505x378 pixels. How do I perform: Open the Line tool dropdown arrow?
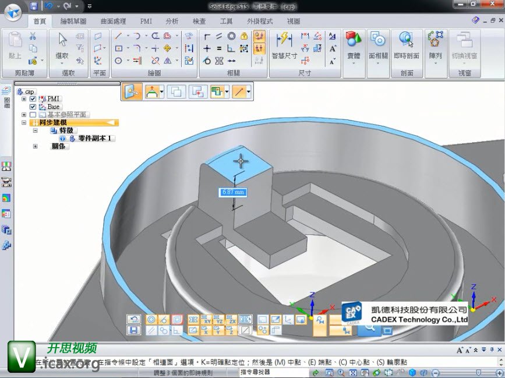(128, 36)
